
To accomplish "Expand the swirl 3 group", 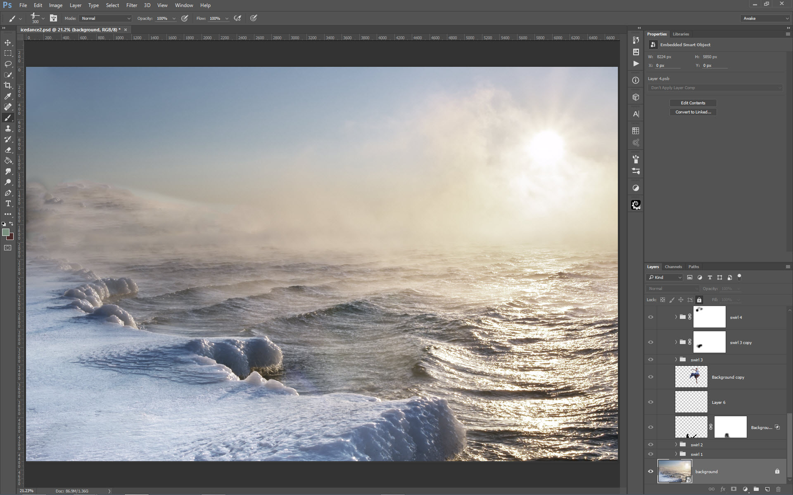I will [x=676, y=360].
